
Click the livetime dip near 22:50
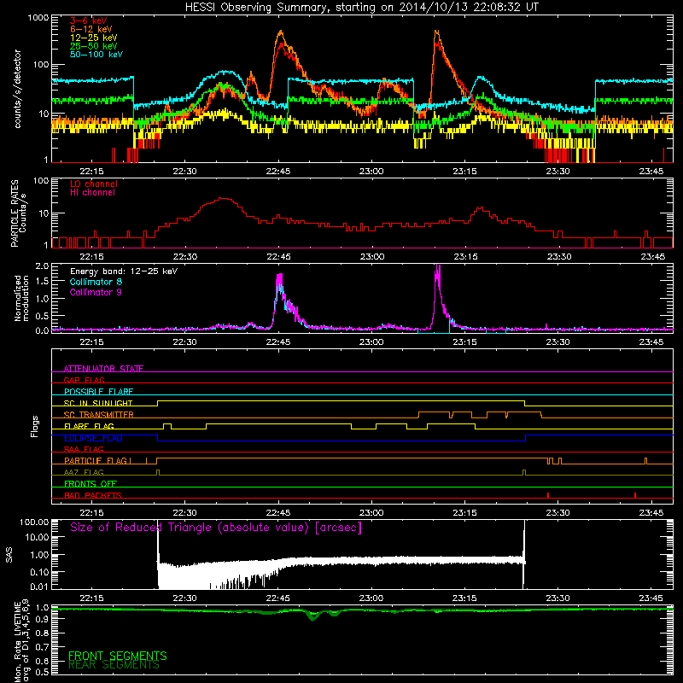tap(312, 616)
